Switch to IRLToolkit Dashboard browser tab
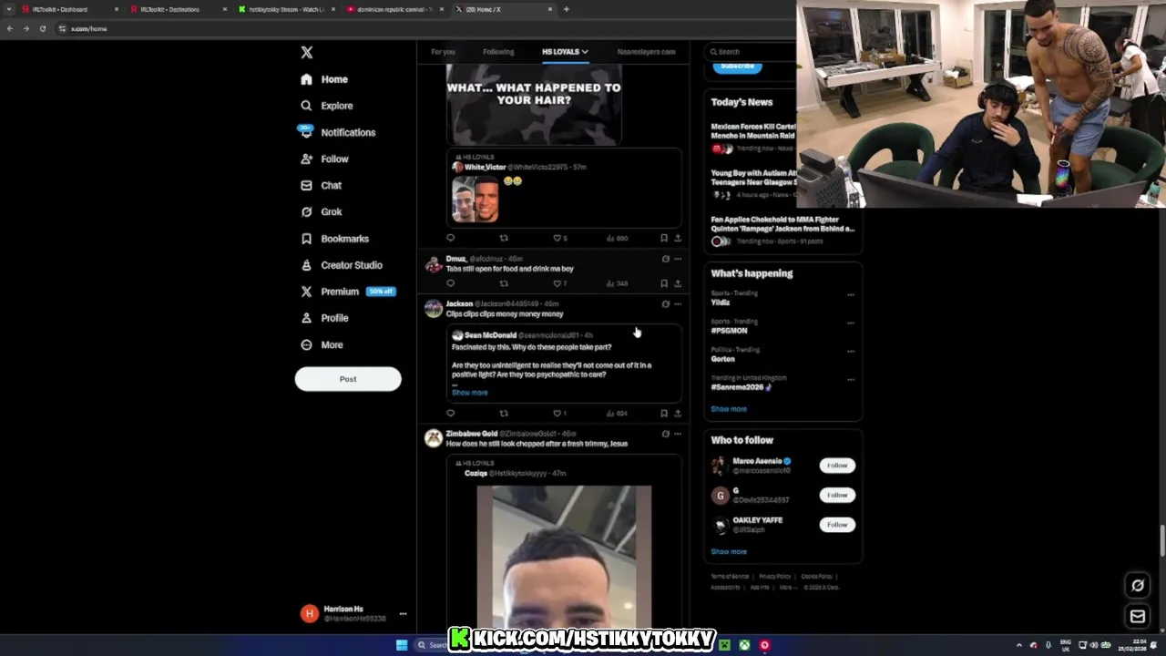The width and height of the screenshot is (1166, 656). 68,9
